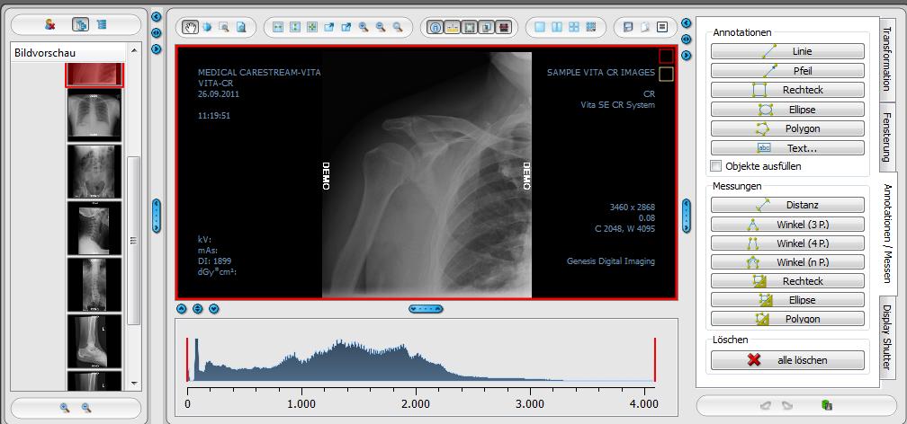Click the zoom in magnifier below thumbnails
Screen dimensions: 907x424
point(65,407)
